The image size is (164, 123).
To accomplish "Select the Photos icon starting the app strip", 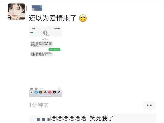I will 32,92.
